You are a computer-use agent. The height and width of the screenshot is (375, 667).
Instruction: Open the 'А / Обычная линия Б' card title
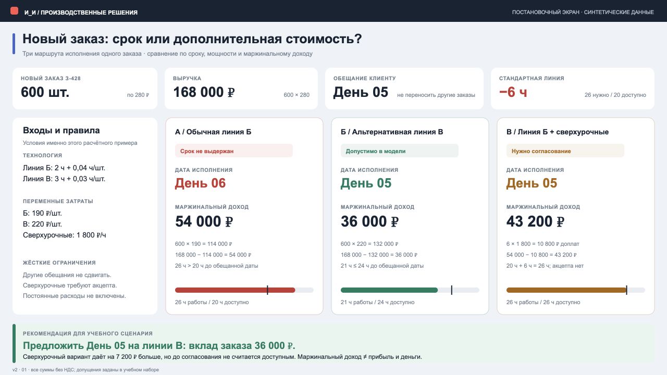tap(213, 132)
